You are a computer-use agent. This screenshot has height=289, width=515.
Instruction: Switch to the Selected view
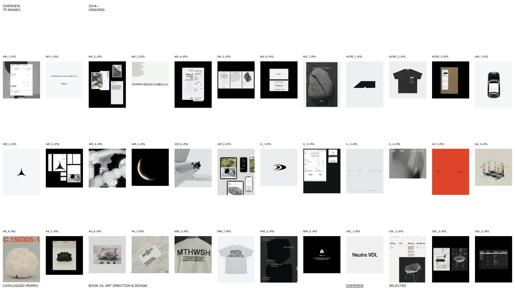click(398, 286)
